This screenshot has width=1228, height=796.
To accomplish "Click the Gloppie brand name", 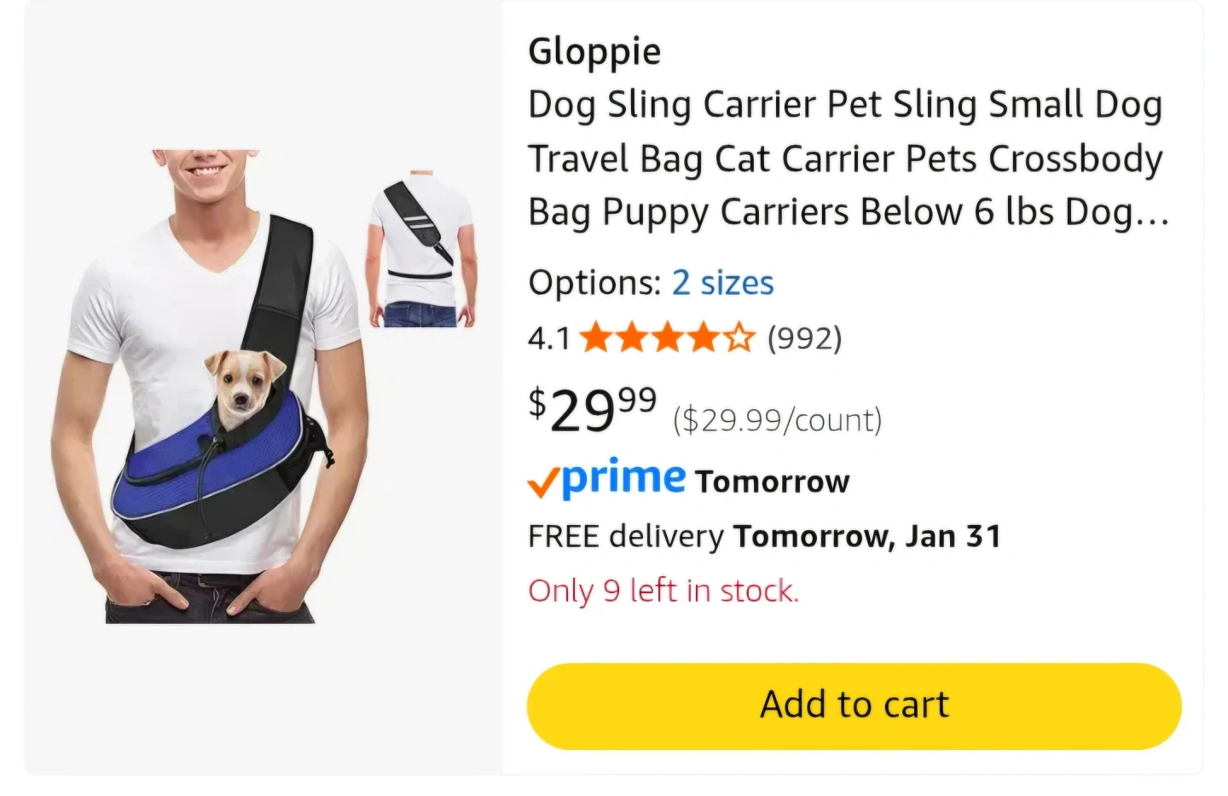I will point(594,52).
